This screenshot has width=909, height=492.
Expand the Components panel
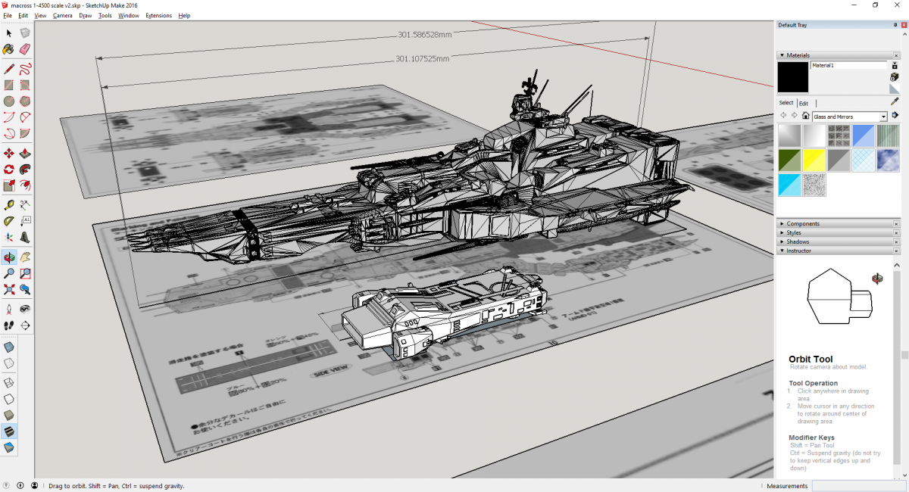[781, 223]
